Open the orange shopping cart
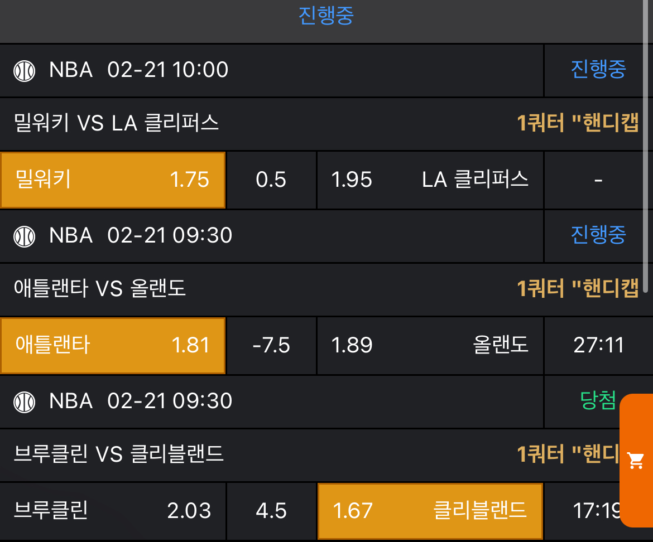 click(636, 461)
